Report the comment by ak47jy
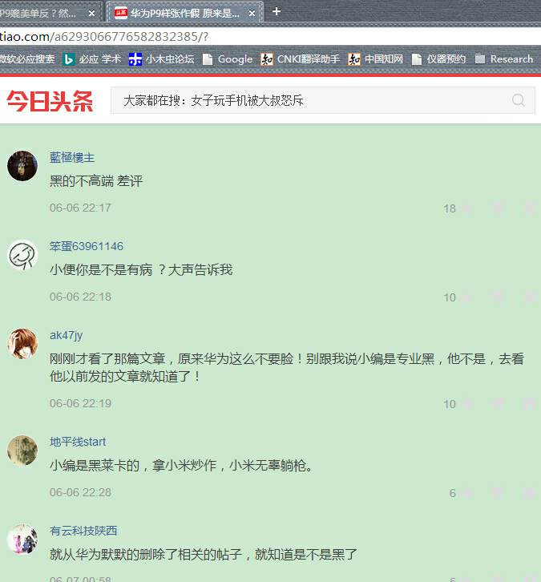 point(530,403)
